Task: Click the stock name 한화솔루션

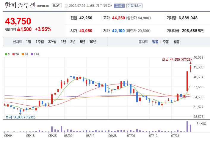Action: tap(20, 5)
